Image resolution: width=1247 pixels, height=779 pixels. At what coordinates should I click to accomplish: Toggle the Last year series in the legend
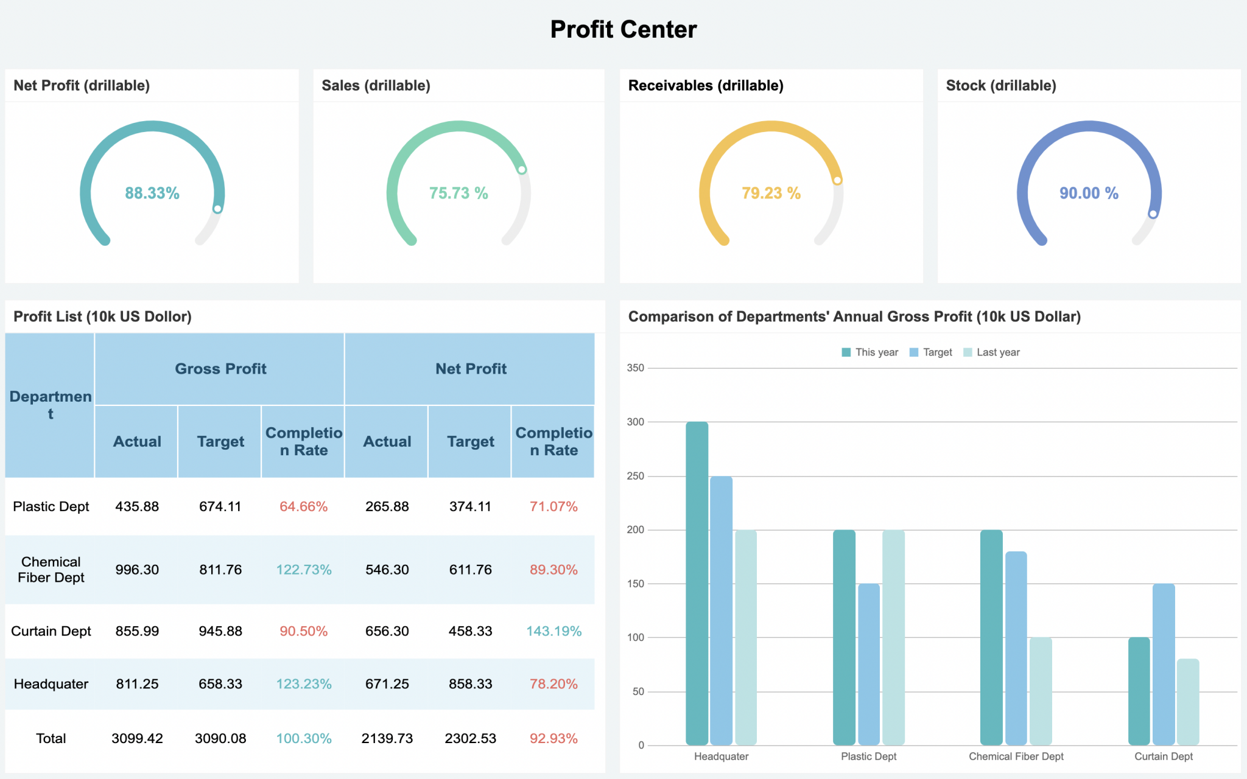(x=999, y=352)
